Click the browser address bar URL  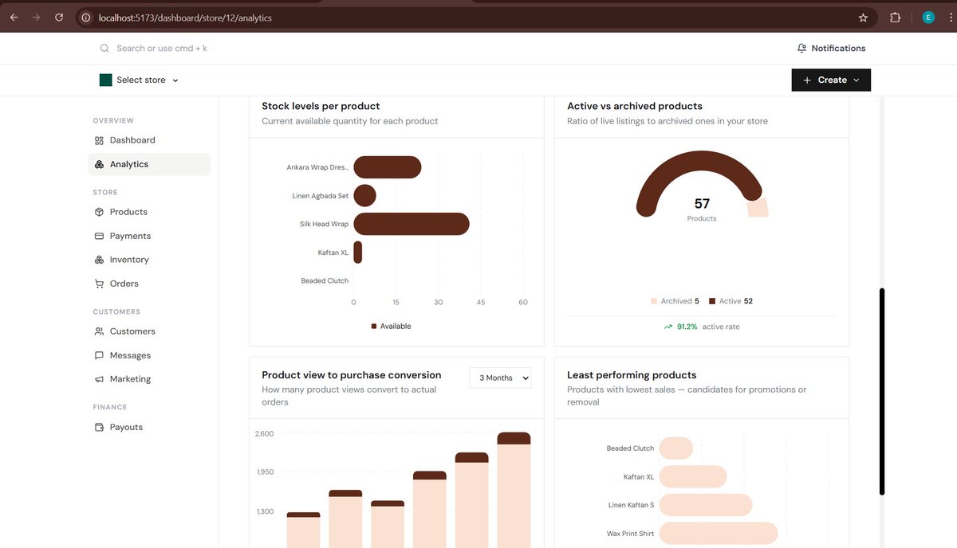(185, 18)
